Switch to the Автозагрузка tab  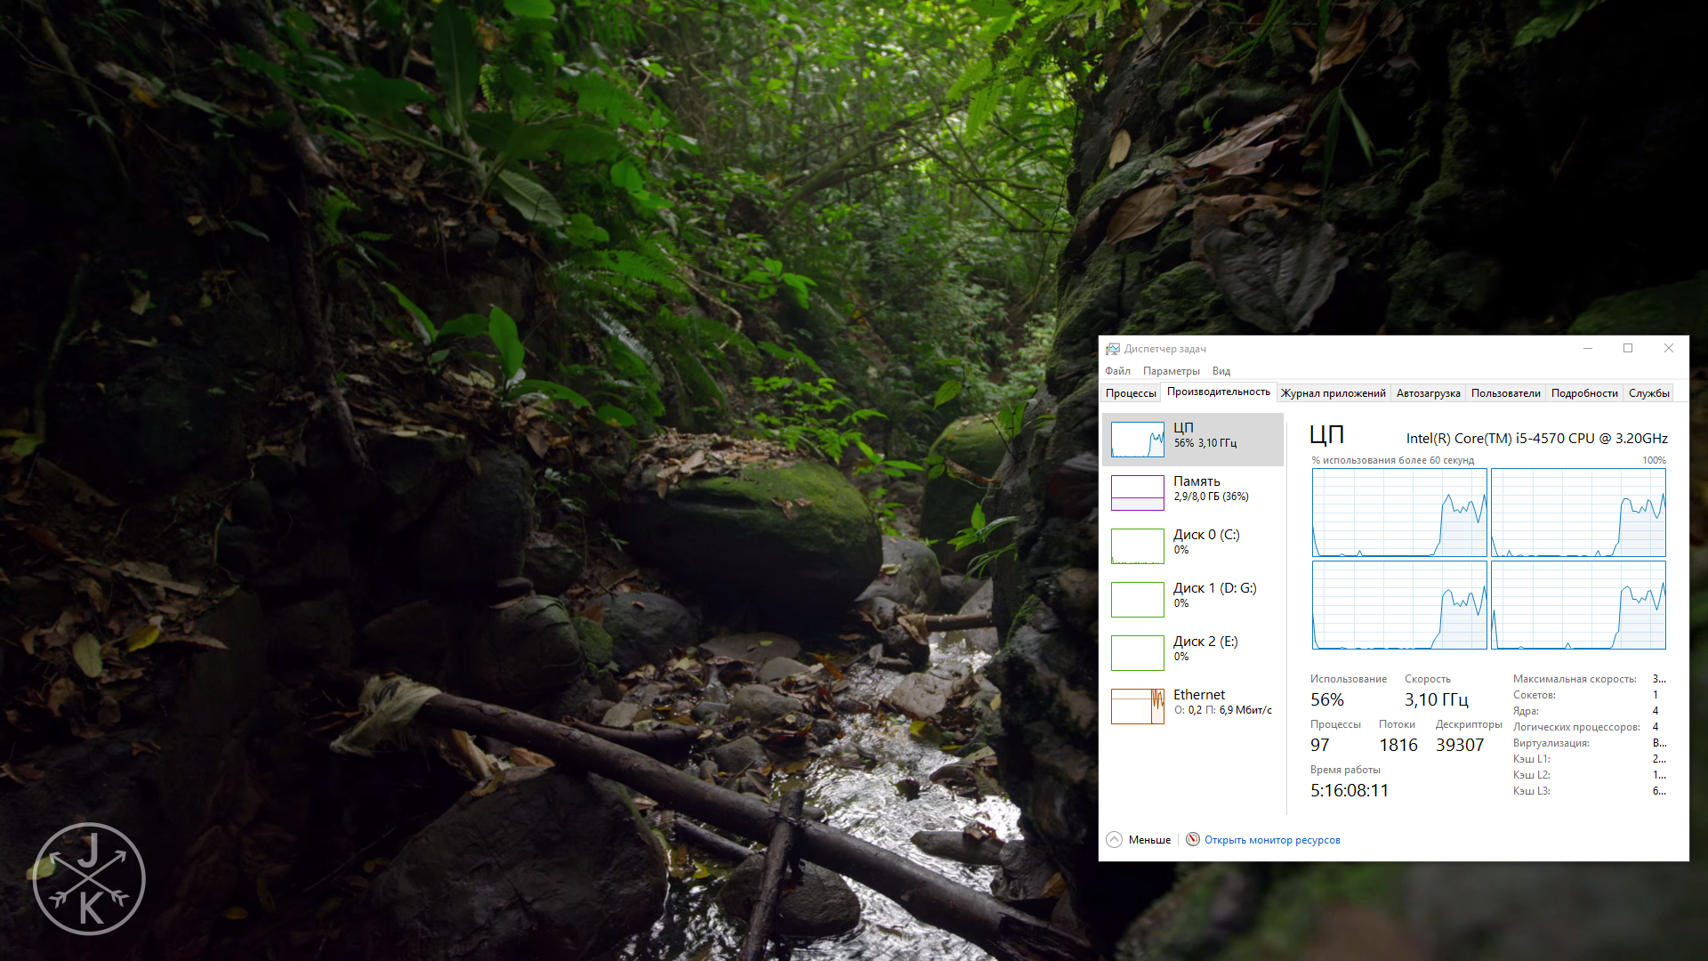(1428, 393)
